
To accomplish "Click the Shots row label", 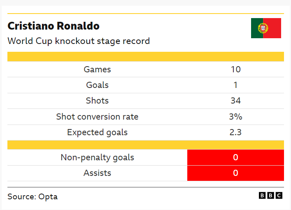I will (97, 101).
